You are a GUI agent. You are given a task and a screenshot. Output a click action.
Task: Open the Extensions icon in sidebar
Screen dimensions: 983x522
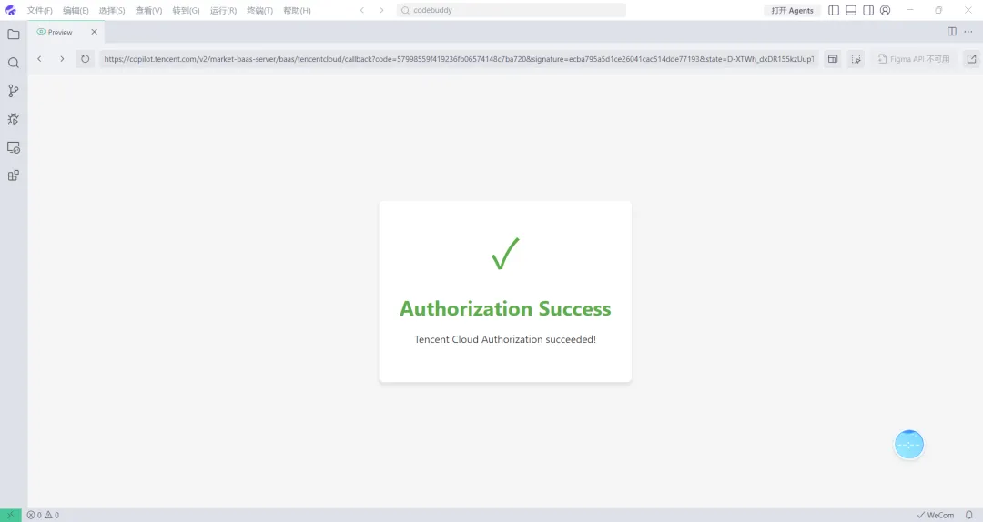click(13, 176)
